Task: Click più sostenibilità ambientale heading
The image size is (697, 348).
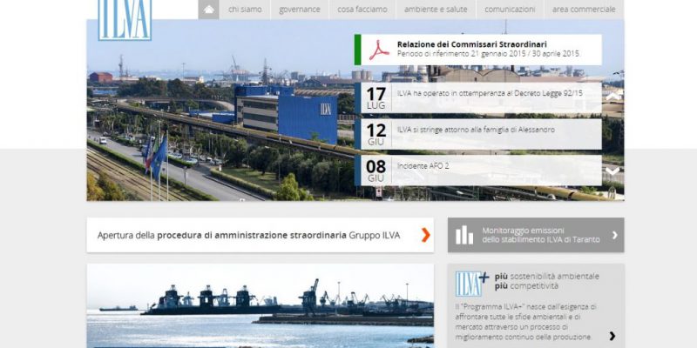Action: pos(547,281)
